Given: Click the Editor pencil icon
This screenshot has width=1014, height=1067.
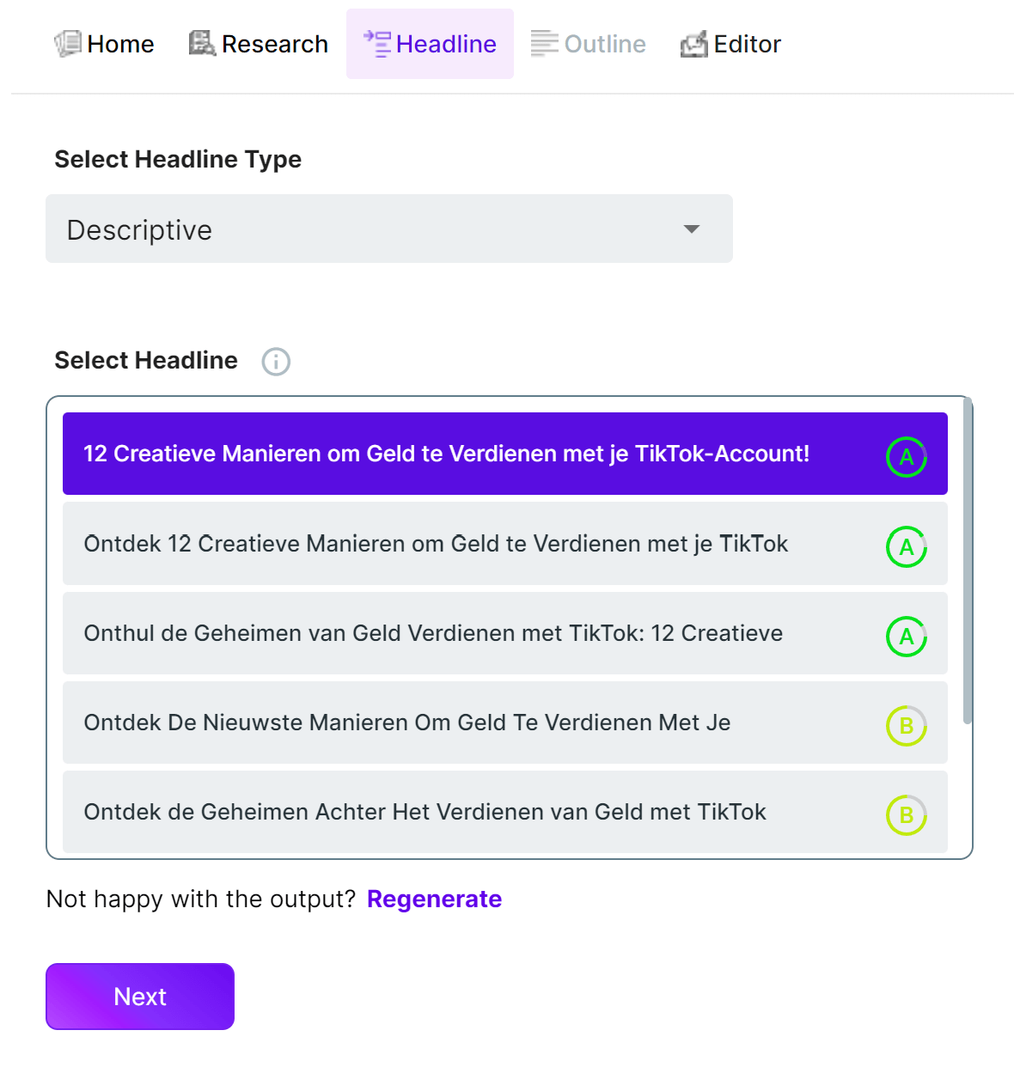Looking at the screenshot, I should (694, 44).
